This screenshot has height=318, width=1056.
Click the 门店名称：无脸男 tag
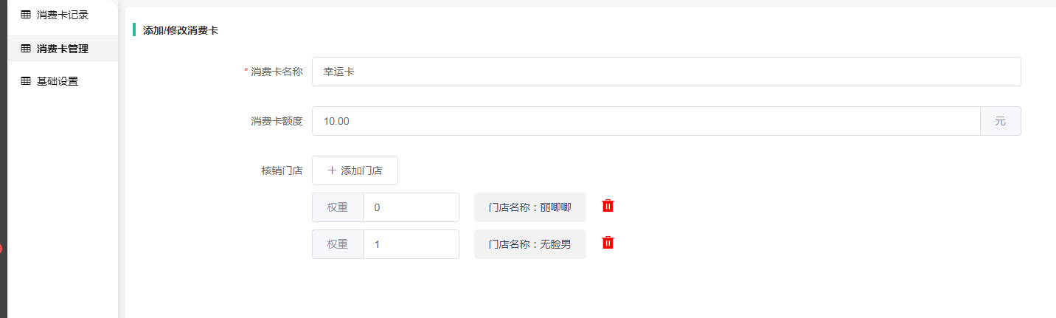[x=529, y=244]
